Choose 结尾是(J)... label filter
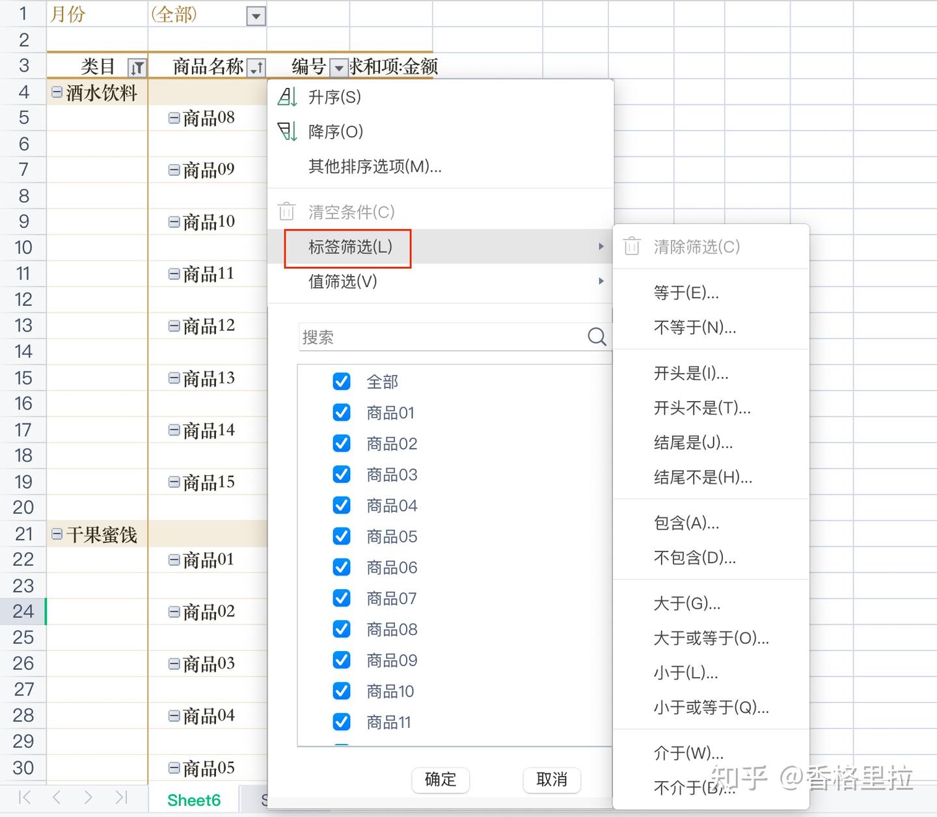Screen dimensions: 937x817 coord(711,443)
